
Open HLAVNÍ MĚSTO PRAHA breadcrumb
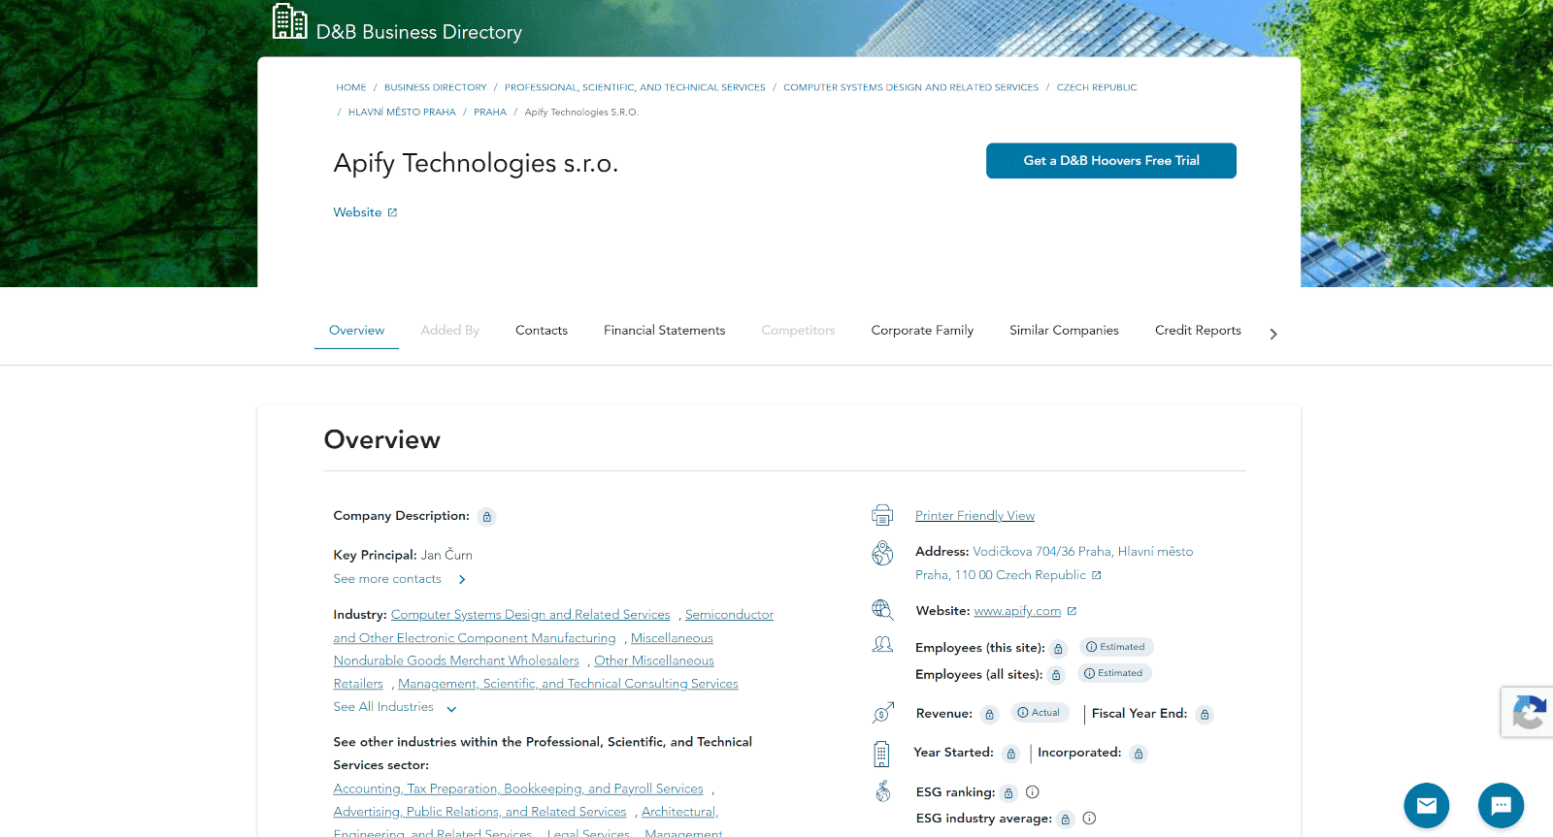[402, 113]
